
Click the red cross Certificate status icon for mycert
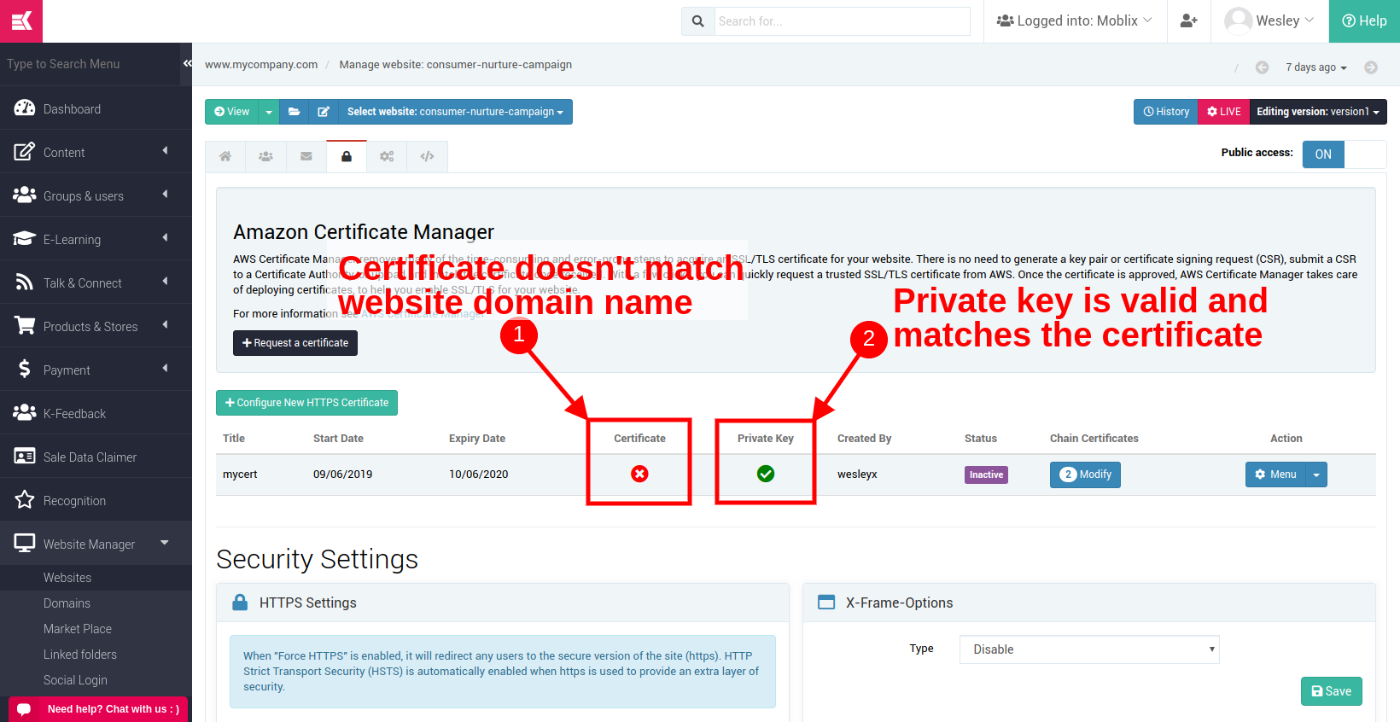click(639, 474)
